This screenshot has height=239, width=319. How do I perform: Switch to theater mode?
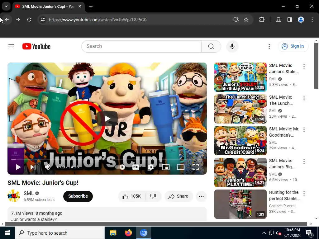[180, 167]
